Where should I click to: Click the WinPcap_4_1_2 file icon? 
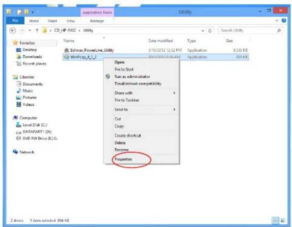(67, 57)
